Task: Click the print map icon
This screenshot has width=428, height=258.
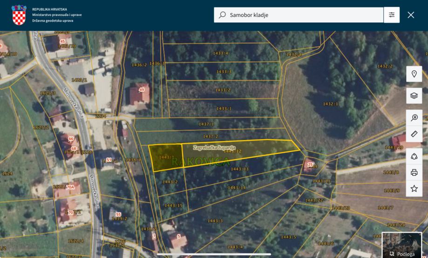Action: pyautogui.click(x=414, y=173)
